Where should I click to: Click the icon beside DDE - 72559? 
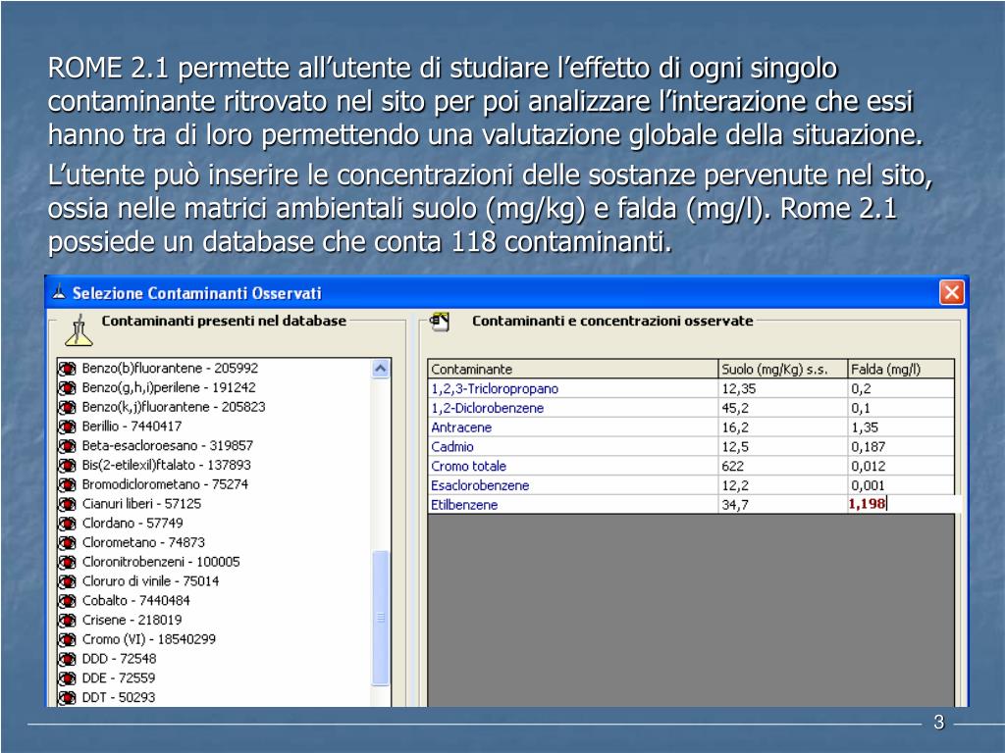click(68, 678)
